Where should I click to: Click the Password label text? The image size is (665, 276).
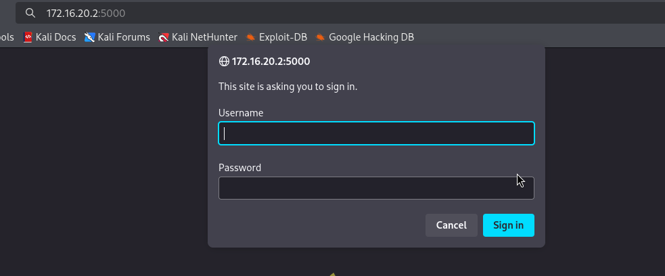(239, 168)
